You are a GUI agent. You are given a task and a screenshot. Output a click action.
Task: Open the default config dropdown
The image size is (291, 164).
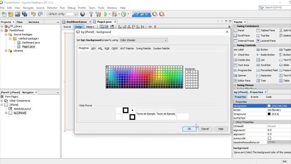pyautogui.click(x=62, y=14)
